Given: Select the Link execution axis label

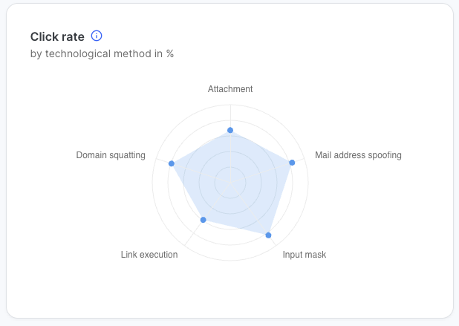Looking at the screenshot, I should 149,255.
